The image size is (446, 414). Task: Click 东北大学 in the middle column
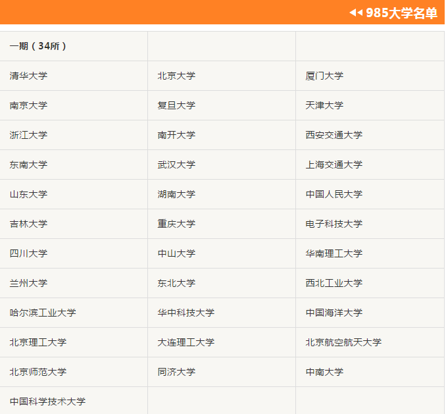pos(176,283)
